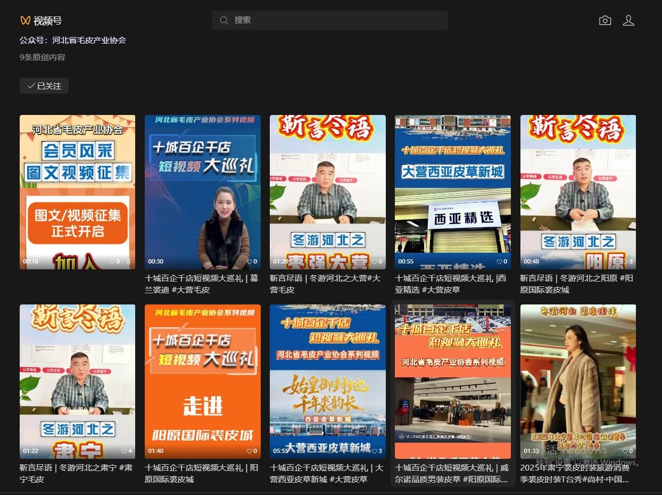Click heart icon on 05:55 西亚皮草新城 video
This screenshot has width=662, height=495.
pyautogui.click(x=374, y=451)
